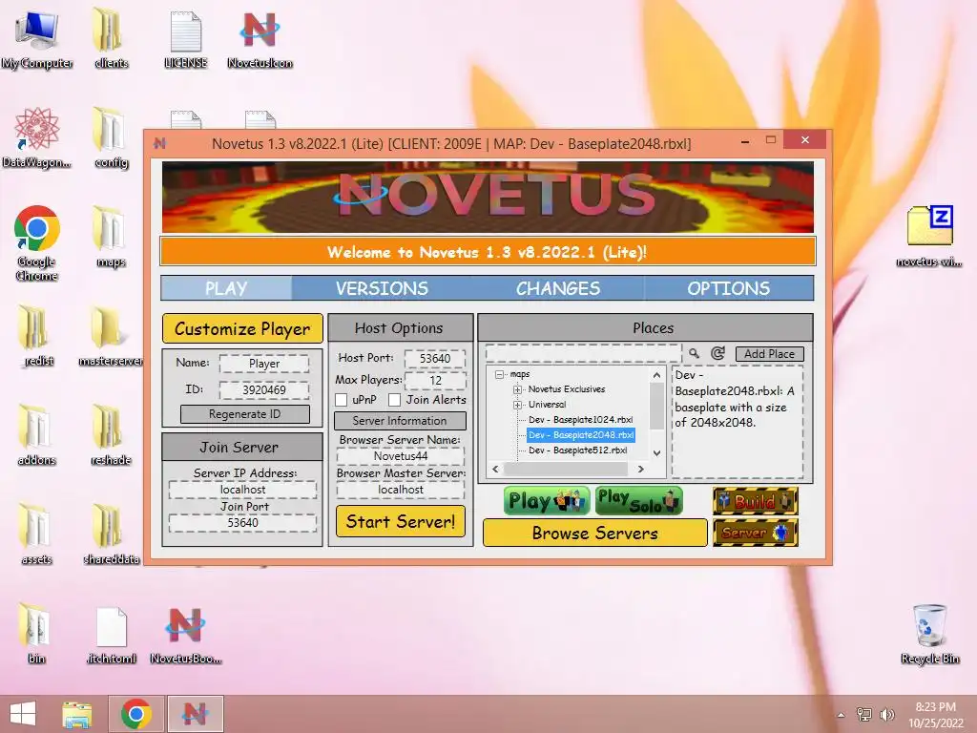Viewport: 977px width, 733px height.
Task: Launch DataWagon shortcut icon
Action: (37, 137)
